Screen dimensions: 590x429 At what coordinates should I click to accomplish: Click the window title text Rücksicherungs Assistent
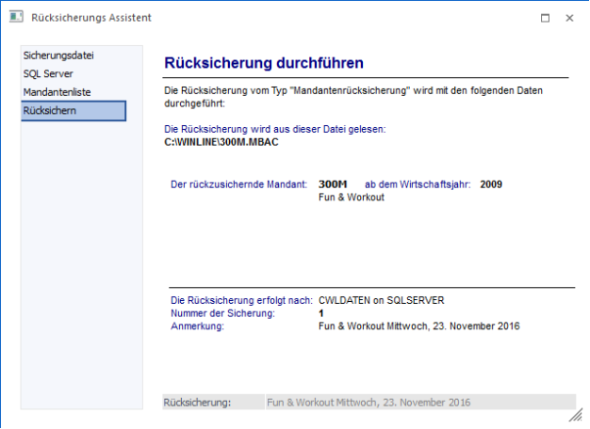pos(90,18)
